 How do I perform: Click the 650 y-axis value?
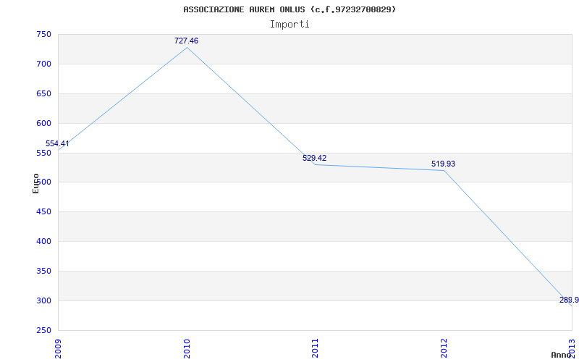coord(43,94)
